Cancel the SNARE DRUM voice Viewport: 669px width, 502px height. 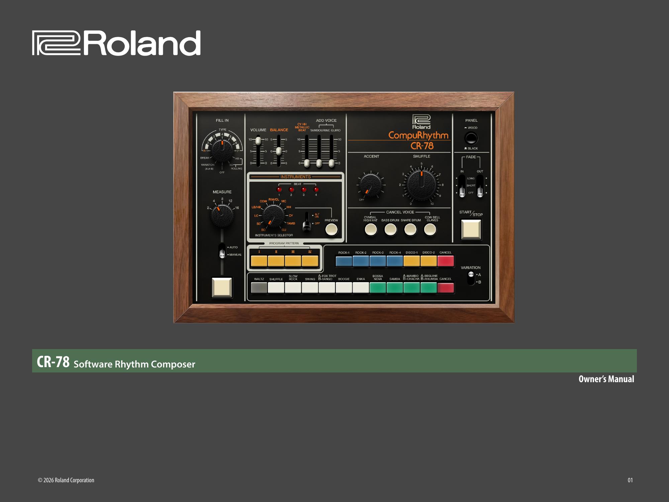[410, 230]
